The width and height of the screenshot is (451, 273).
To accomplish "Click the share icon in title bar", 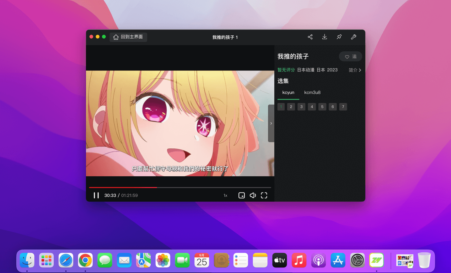I will click(x=310, y=37).
